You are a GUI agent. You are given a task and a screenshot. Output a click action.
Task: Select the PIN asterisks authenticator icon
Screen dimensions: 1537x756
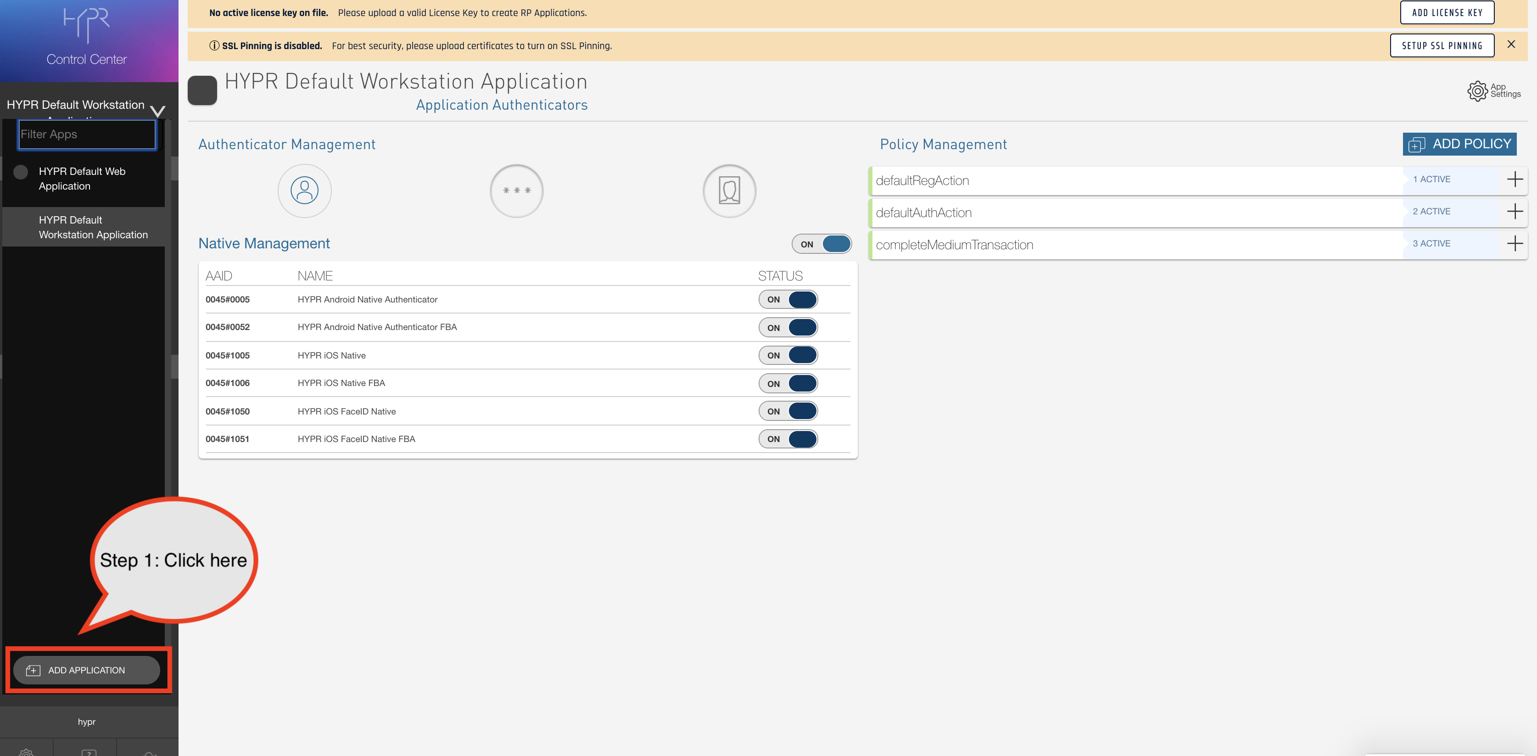click(516, 191)
